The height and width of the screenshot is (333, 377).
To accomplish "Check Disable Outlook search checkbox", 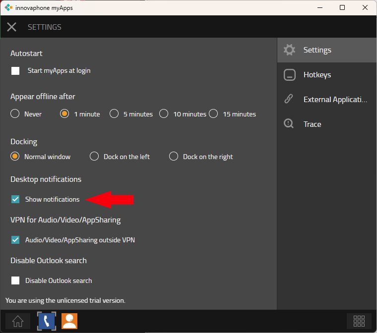I will click(x=15, y=280).
